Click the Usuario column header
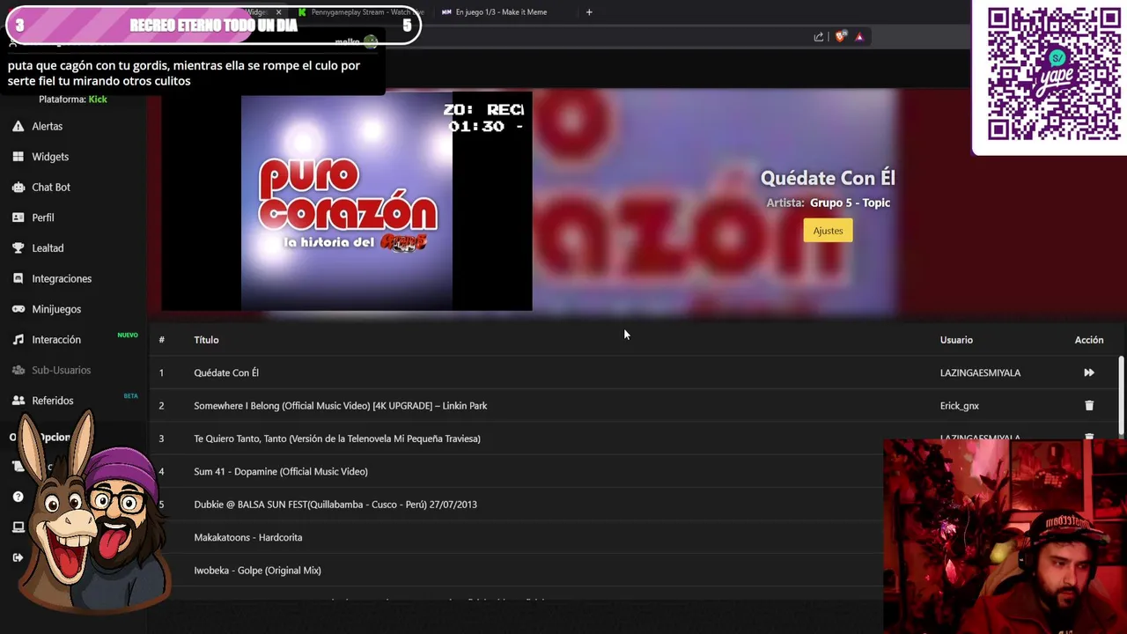1127x634 pixels. (x=956, y=340)
